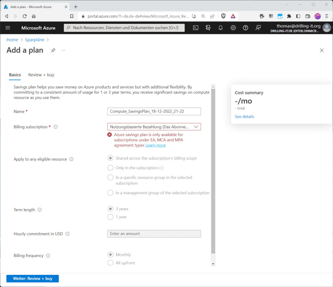The height and width of the screenshot is (287, 333).
Task: Open the browser main menu
Action: 326,16
